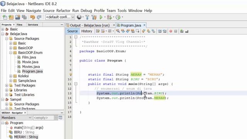Click the Save All toolbar icon
This screenshot has width=247, height=139.
tap(24, 17)
